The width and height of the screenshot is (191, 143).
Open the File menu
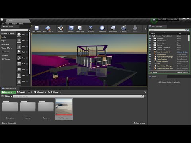click(x=3, y=24)
